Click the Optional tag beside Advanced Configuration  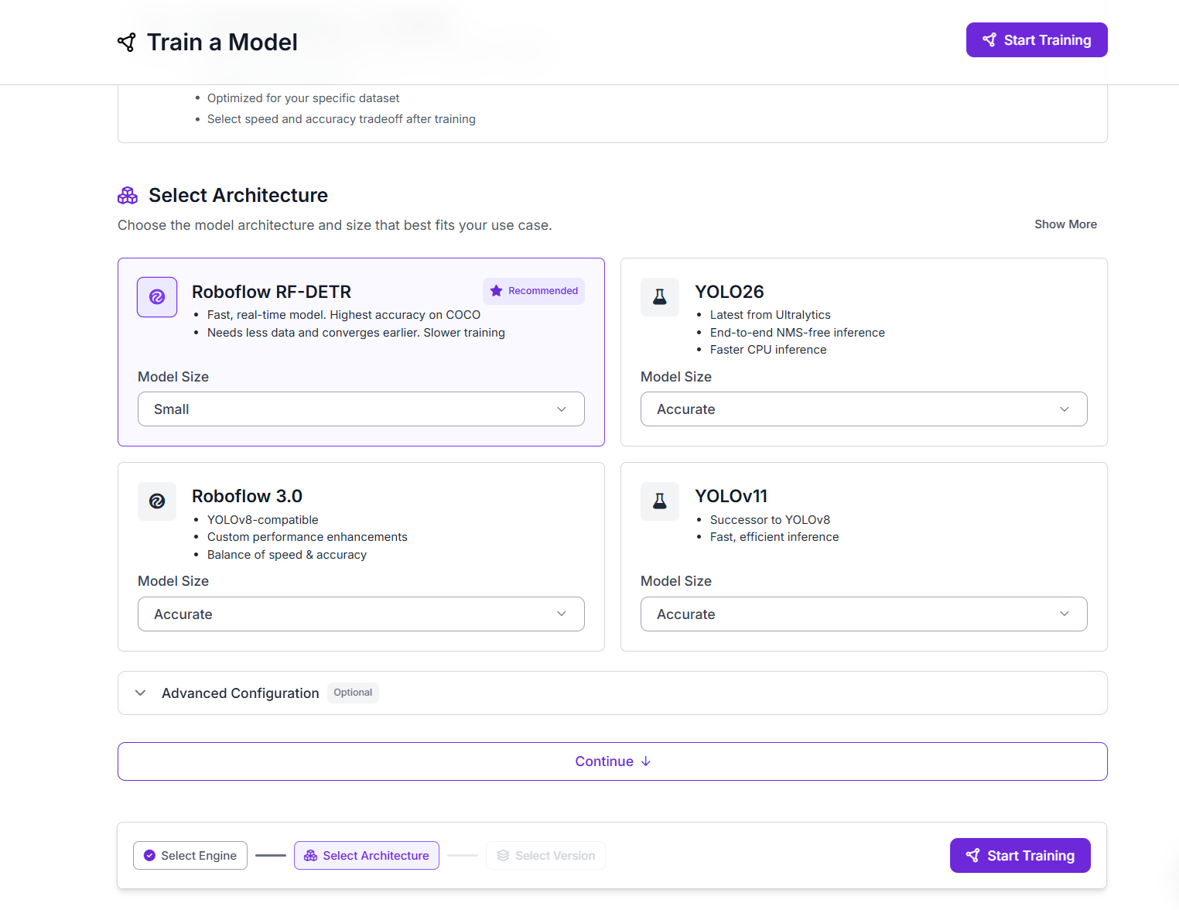353,693
